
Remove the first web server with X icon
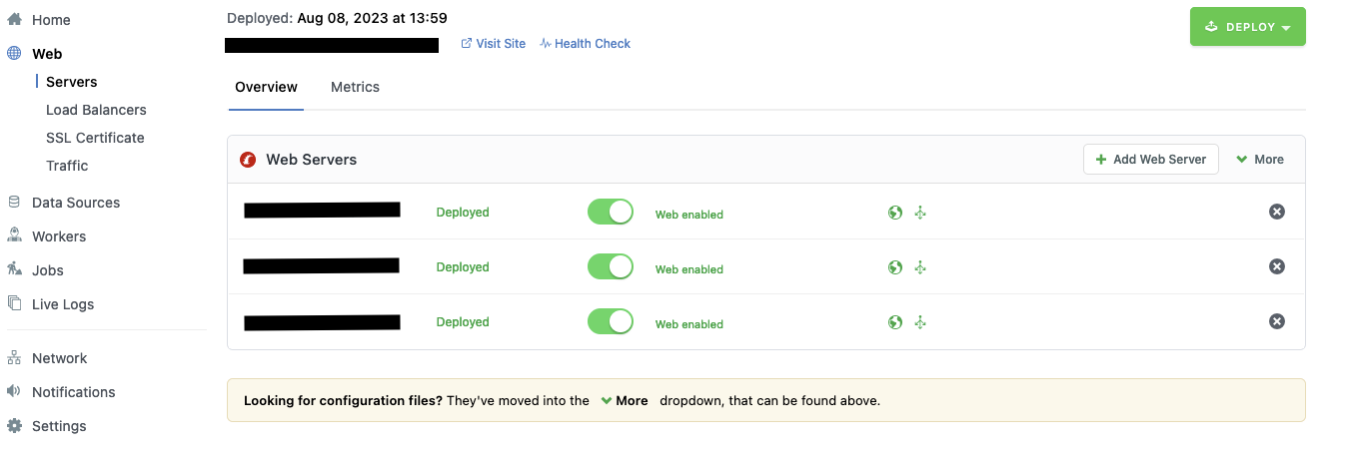(x=1277, y=212)
